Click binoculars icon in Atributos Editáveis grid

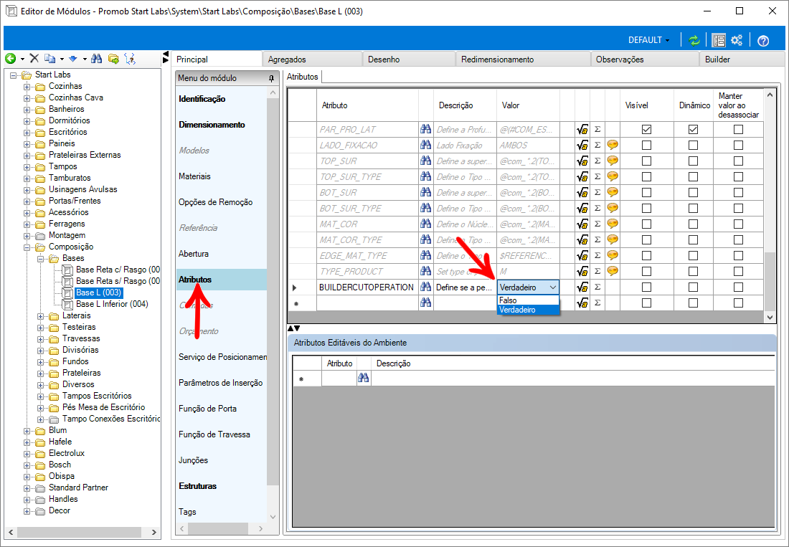(x=364, y=378)
